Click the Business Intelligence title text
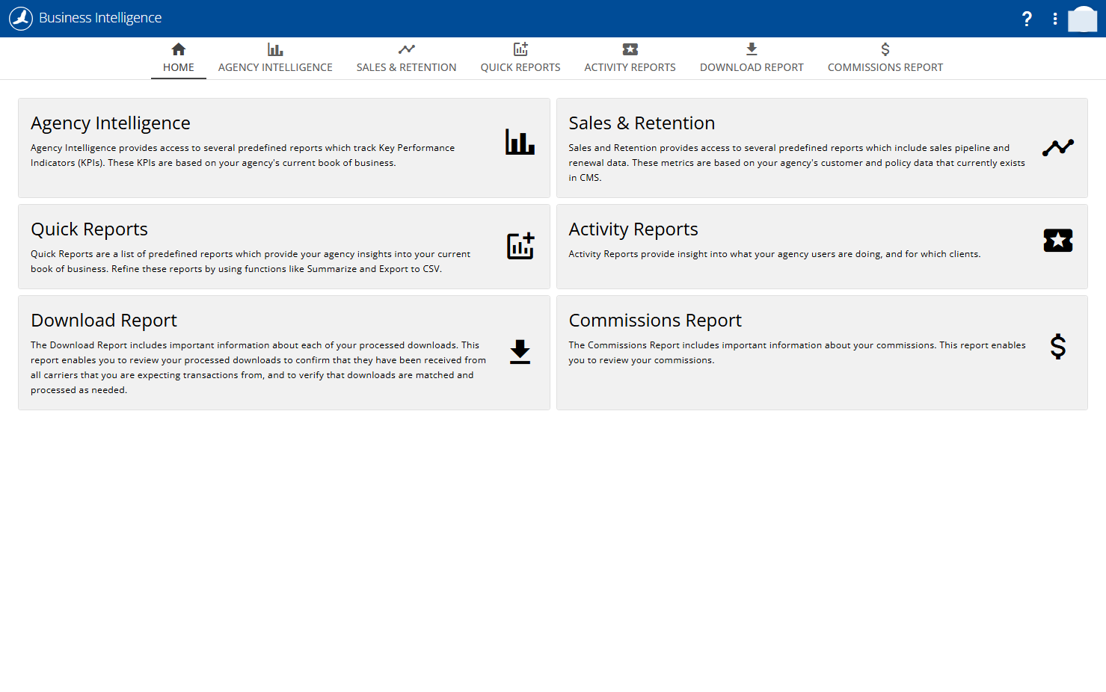Screen dimensions: 1106x692 click(x=100, y=18)
